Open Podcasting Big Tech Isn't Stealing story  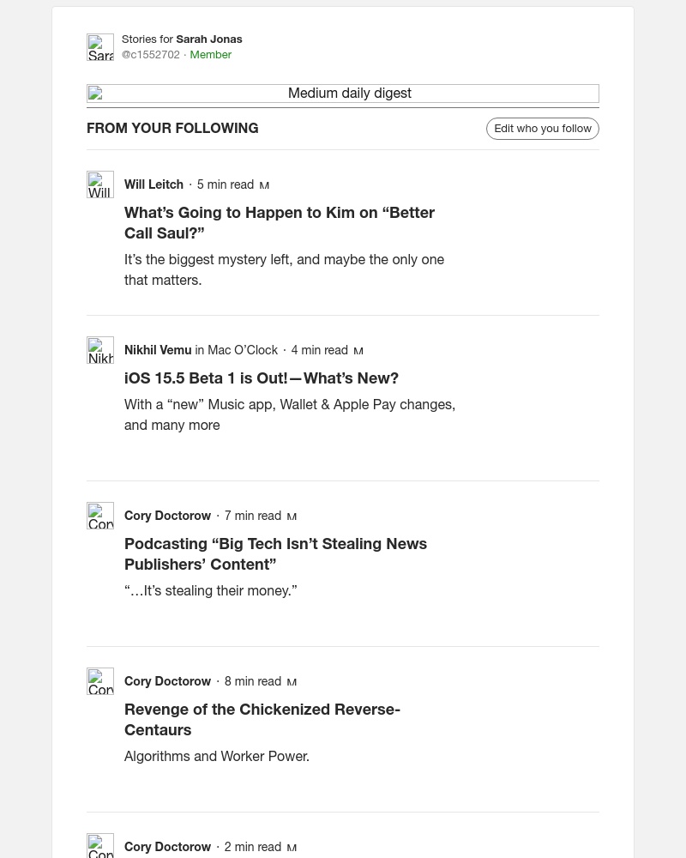[x=276, y=553]
